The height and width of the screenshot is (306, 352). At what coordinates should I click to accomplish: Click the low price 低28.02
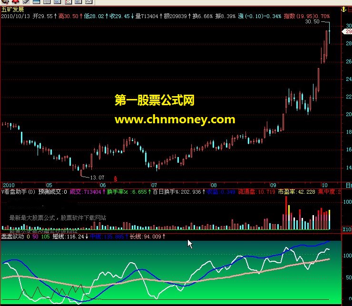tap(94, 16)
